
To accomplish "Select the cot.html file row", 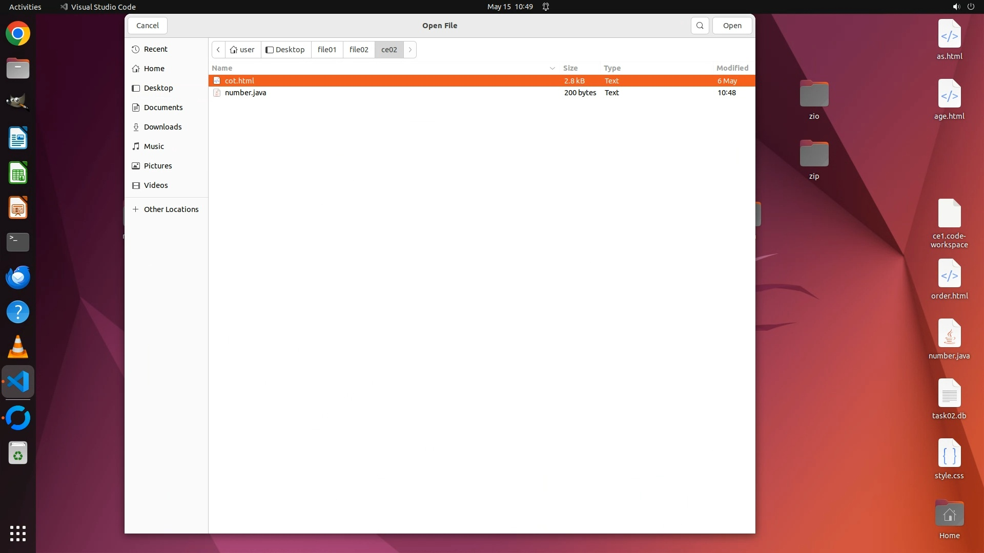I will pos(239,81).
